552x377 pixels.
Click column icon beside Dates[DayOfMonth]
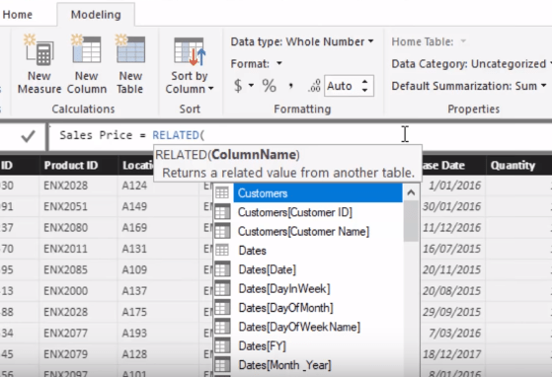pos(222,308)
